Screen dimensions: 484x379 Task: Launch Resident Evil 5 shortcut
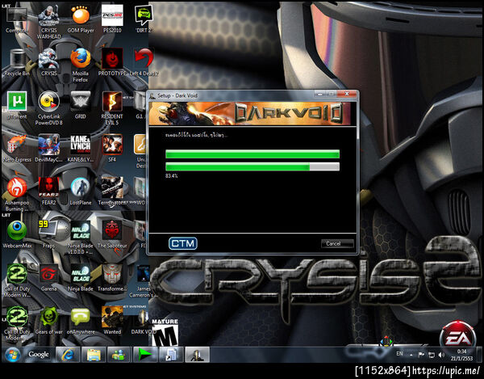click(112, 108)
